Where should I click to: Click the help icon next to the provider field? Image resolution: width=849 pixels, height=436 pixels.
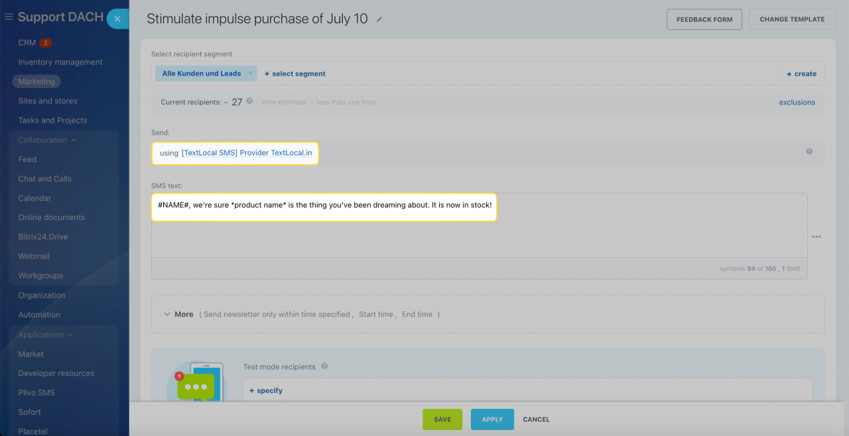tap(809, 151)
